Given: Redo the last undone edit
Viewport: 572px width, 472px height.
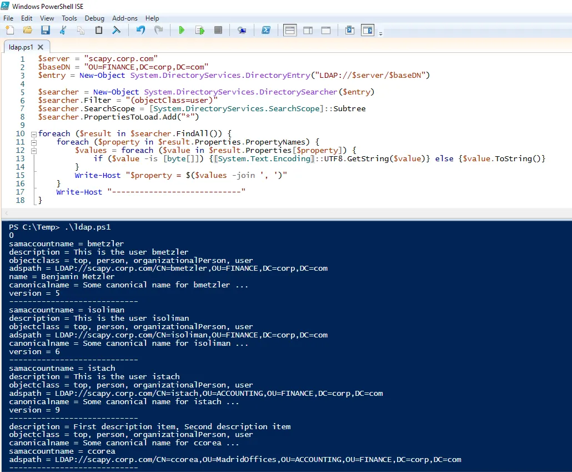Looking at the screenshot, I should click(x=158, y=30).
